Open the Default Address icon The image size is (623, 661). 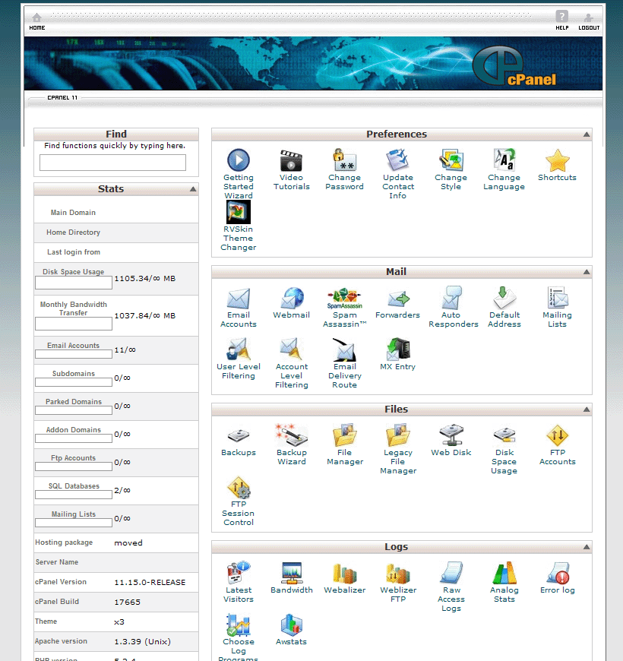504,298
